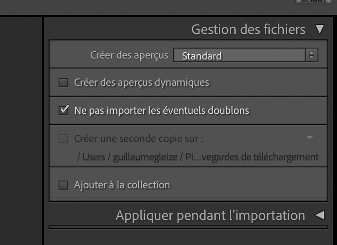Enable the Créer des aperçus dynamiques checkbox
This screenshot has height=245, width=337.
tap(64, 83)
